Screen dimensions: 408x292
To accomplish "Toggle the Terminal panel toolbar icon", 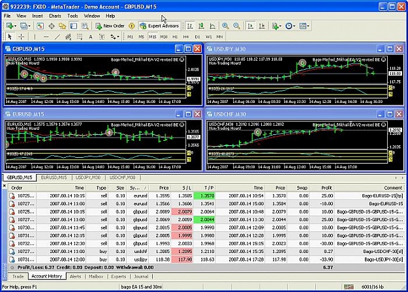I will tap(74, 25).
